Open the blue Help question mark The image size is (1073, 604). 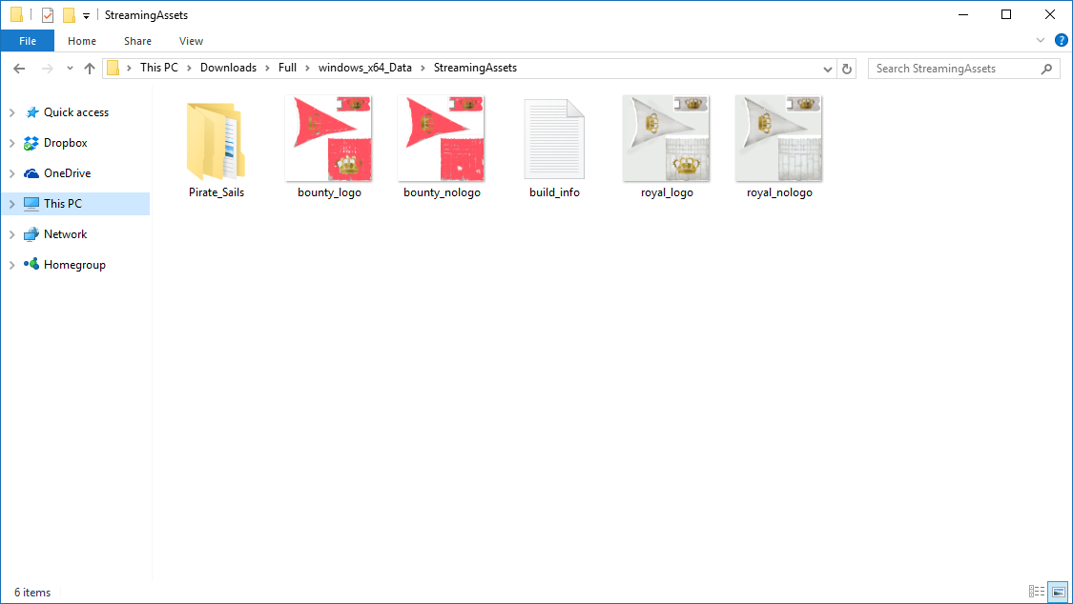1061,40
